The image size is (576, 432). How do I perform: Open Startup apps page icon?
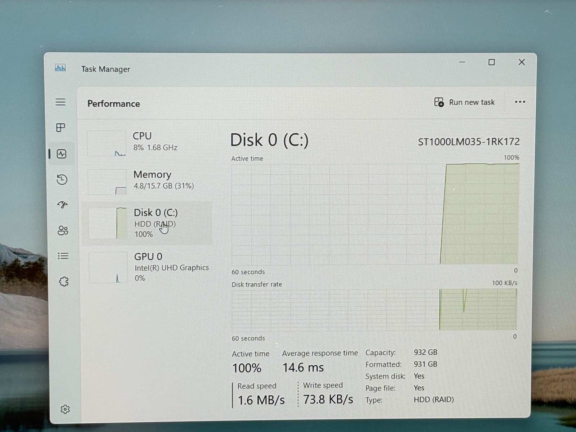point(63,205)
